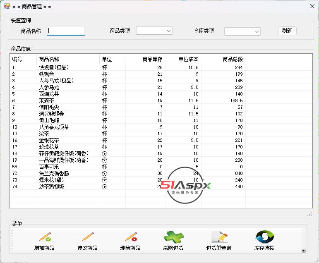This screenshot has width=319, height=263.
Task: Close the 商品管理 window
Action: pyautogui.click(x=312, y=6)
